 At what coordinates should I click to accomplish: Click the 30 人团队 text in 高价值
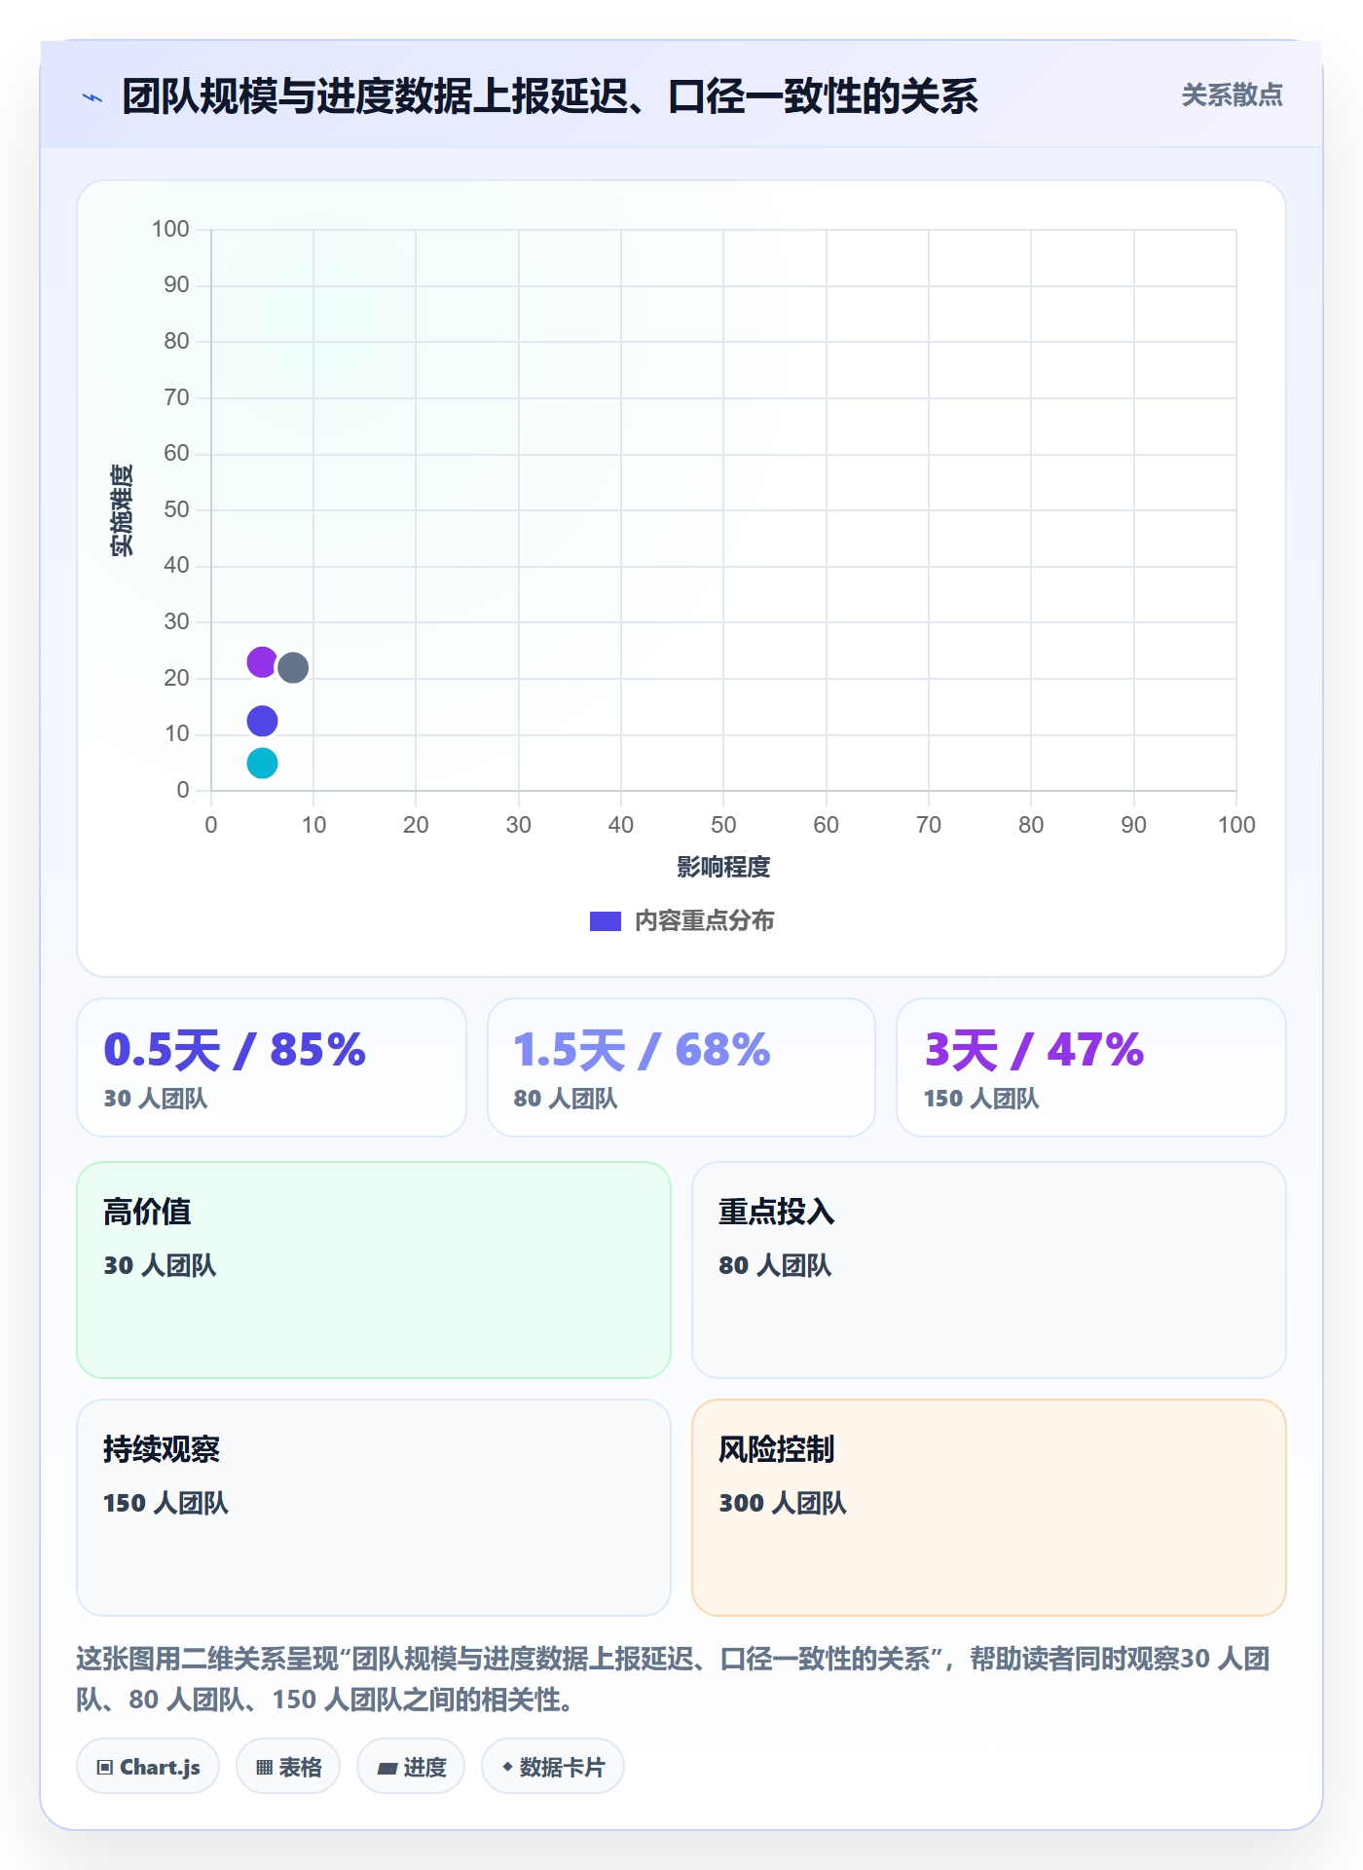click(x=160, y=1265)
